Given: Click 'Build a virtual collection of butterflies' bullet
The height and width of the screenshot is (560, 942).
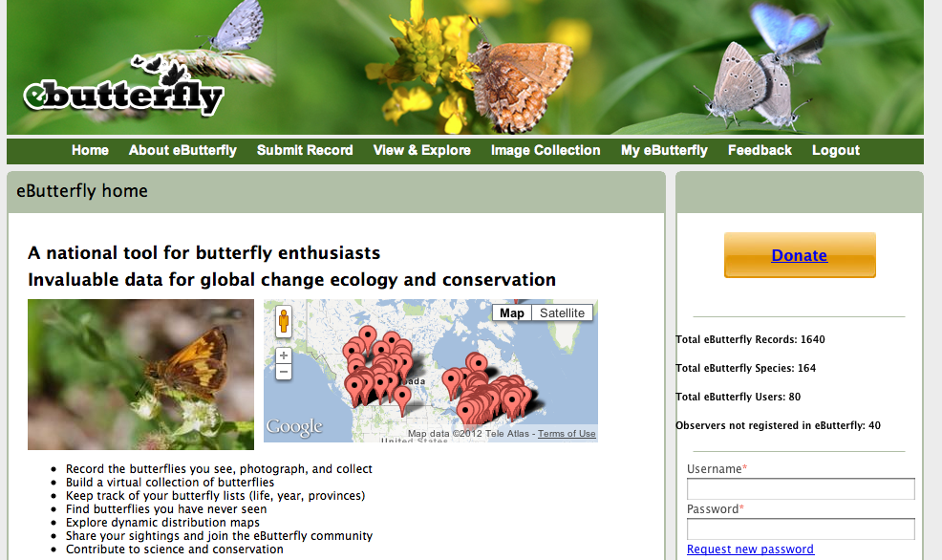Looking at the screenshot, I should [170, 483].
